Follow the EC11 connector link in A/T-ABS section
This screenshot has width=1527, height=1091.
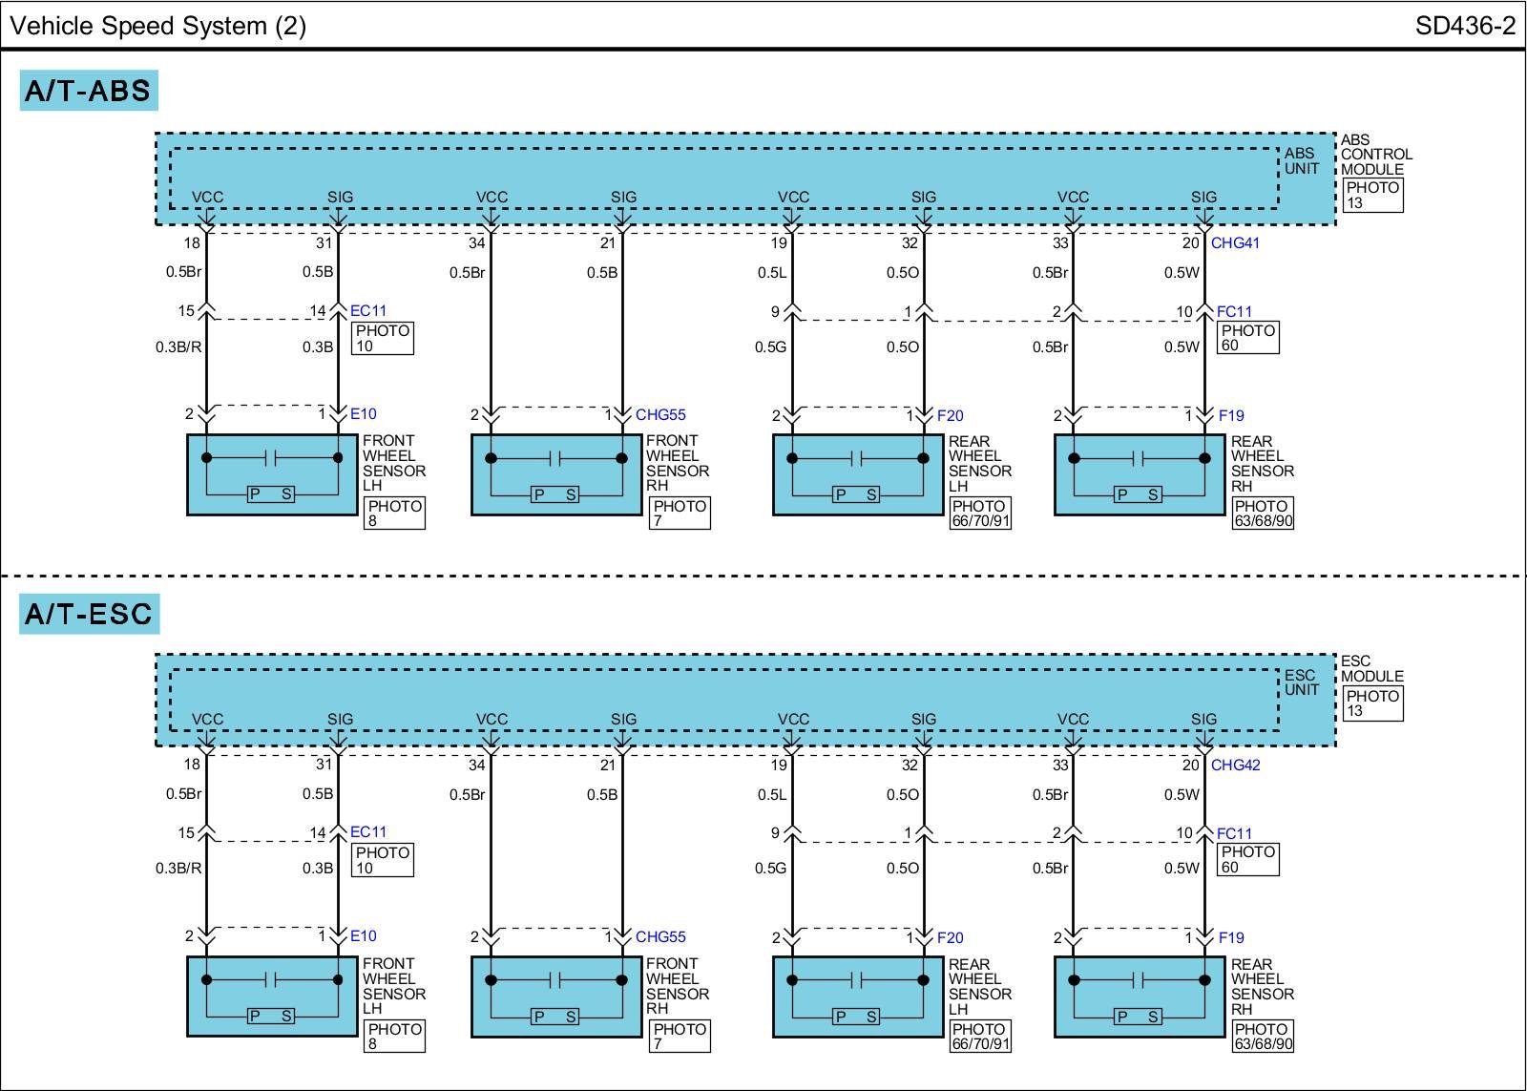[x=368, y=311]
